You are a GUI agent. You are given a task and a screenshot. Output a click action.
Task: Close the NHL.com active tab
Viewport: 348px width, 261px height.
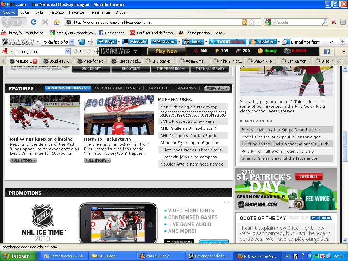click(x=35, y=61)
